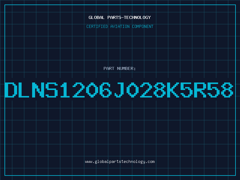The width and height of the screenshot is (240, 180).
Task: Select the word COMPONENT in the subtitle
Action: pyautogui.click(x=143, y=26)
